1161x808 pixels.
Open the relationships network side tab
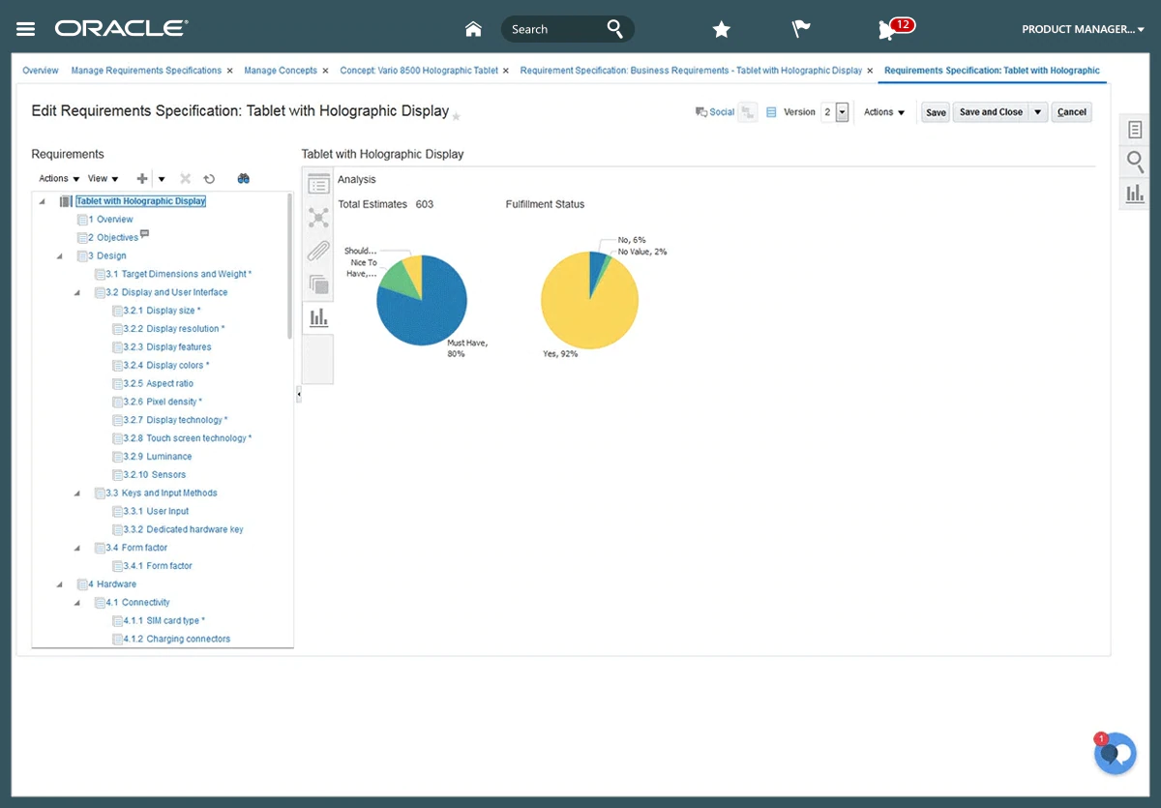pos(318,218)
